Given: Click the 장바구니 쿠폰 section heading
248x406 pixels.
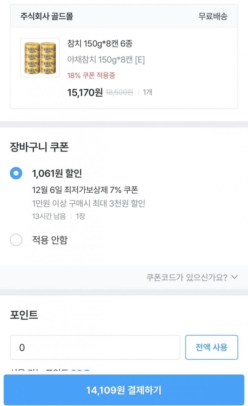Looking at the screenshot, I should [x=39, y=147].
